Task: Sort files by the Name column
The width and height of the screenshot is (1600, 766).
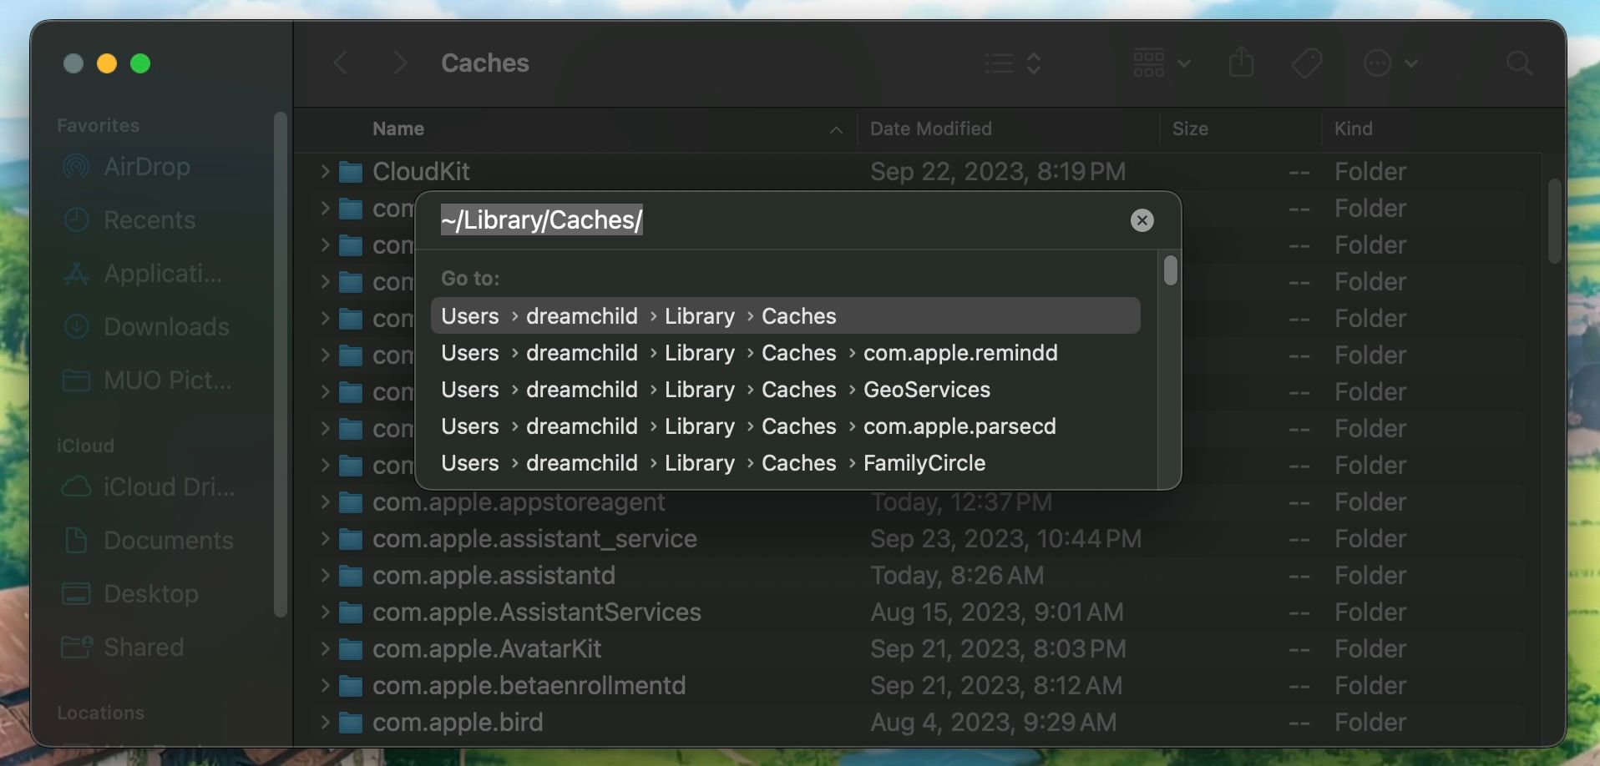Action: tap(397, 129)
